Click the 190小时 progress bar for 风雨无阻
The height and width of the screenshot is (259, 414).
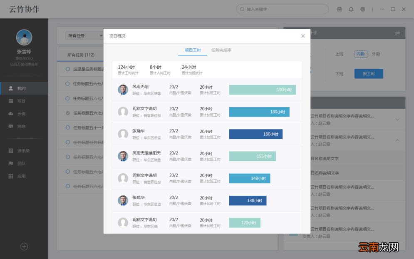(x=263, y=90)
